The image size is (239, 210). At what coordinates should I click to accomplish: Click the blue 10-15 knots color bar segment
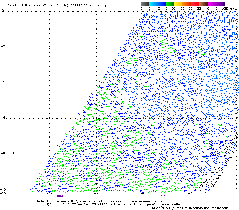click(x=161, y=4)
